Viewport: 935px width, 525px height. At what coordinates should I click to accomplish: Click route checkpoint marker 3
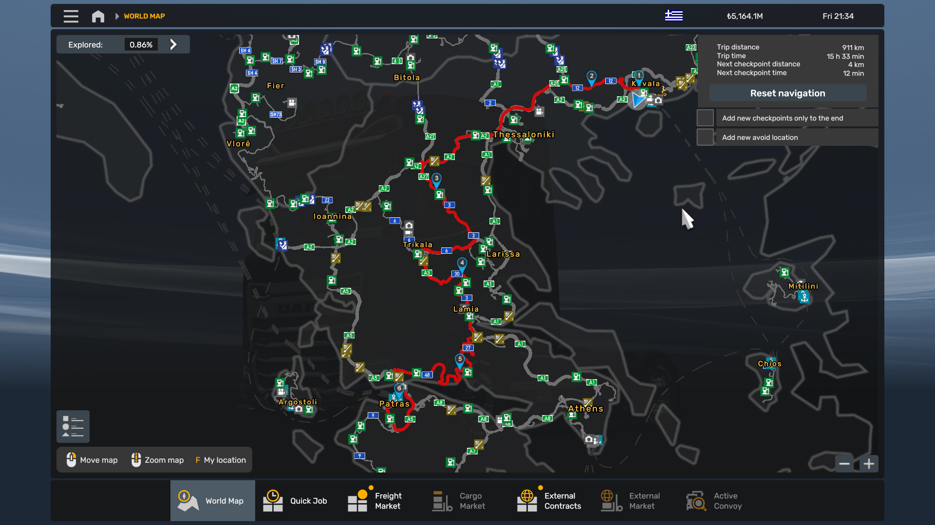click(x=437, y=179)
